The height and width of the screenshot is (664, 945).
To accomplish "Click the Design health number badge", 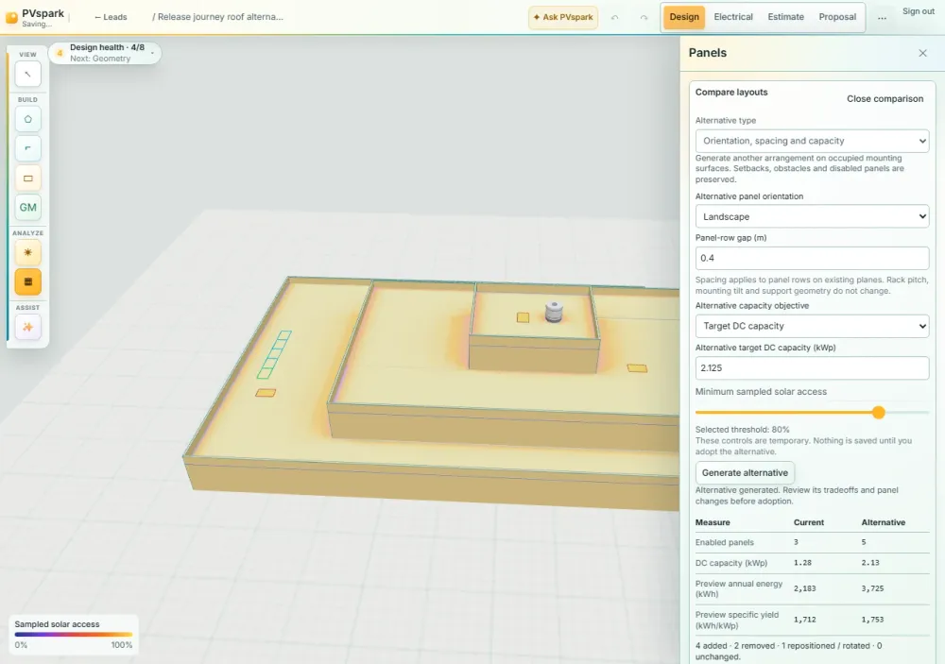I will click(x=60, y=53).
